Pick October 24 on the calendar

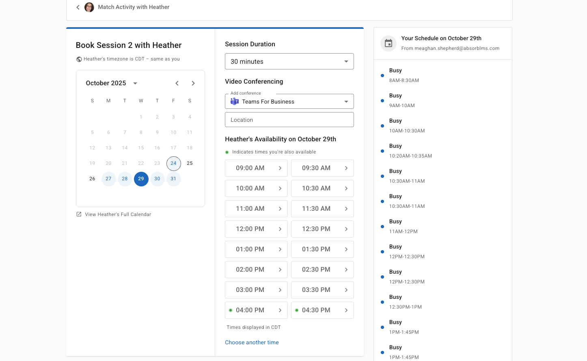(x=173, y=163)
